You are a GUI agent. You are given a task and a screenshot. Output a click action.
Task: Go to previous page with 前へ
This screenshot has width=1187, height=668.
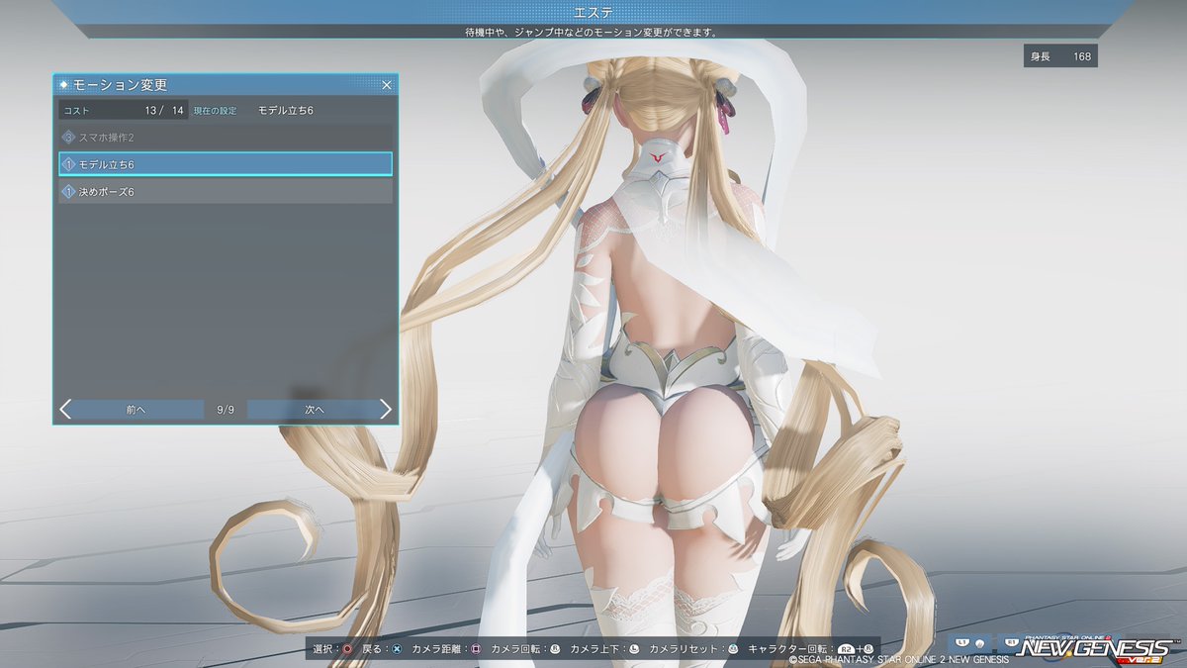137,409
